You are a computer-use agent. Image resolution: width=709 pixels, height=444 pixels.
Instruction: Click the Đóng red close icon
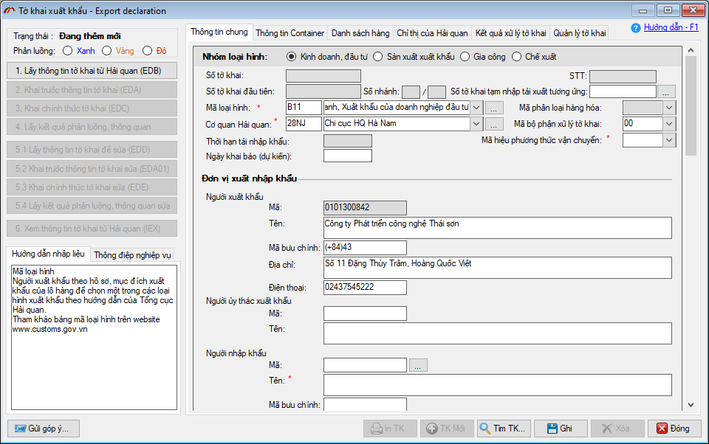[x=662, y=428]
